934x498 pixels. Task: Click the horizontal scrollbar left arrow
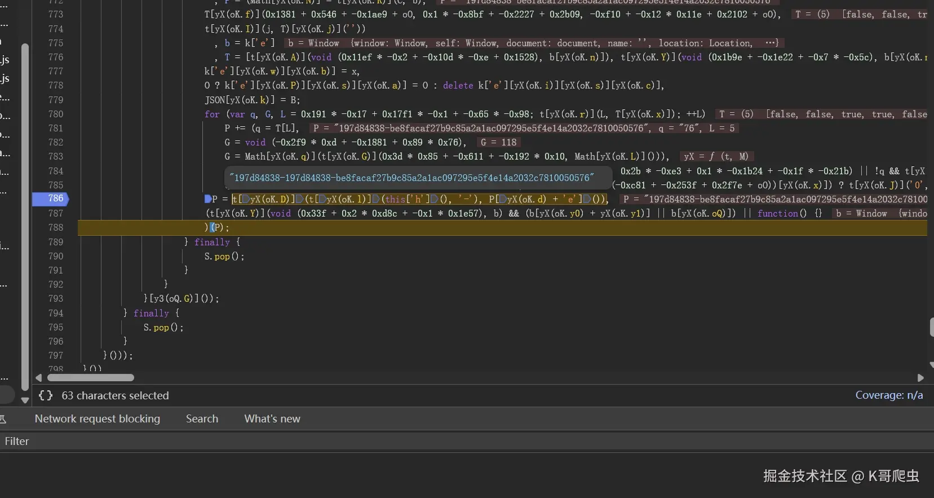click(39, 377)
